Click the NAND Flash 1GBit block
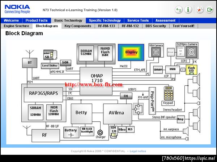 [x=105, y=53]
